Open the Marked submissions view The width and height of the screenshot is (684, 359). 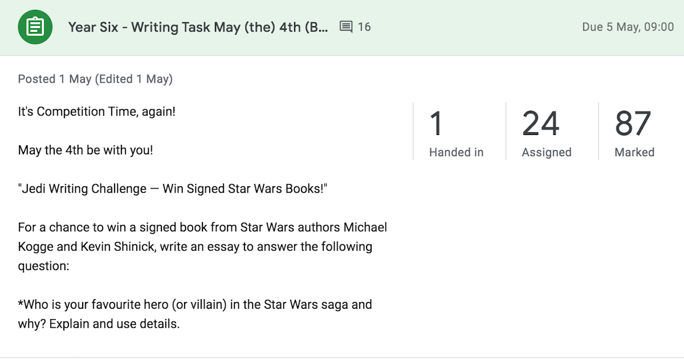click(634, 152)
